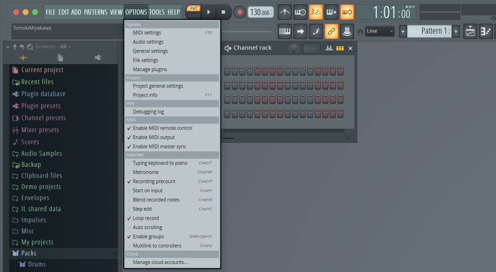
Task: Open the Debugging log entry
Action: [x=172, y=112]
